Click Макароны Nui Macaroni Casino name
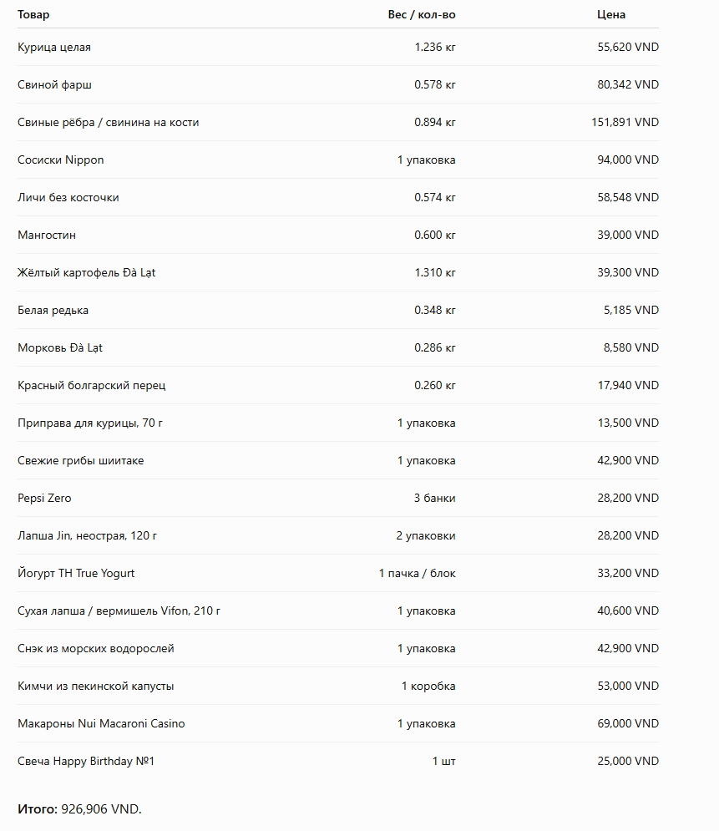This screenshot has height=831, width=719. [101, 724]
